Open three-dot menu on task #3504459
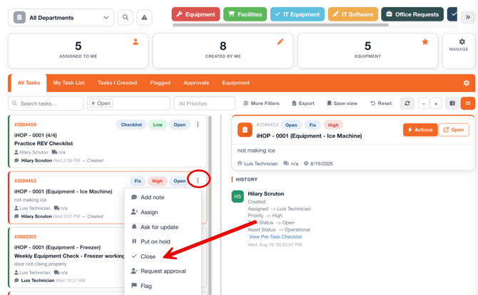 pyautogui.click(x=198, y=124)
